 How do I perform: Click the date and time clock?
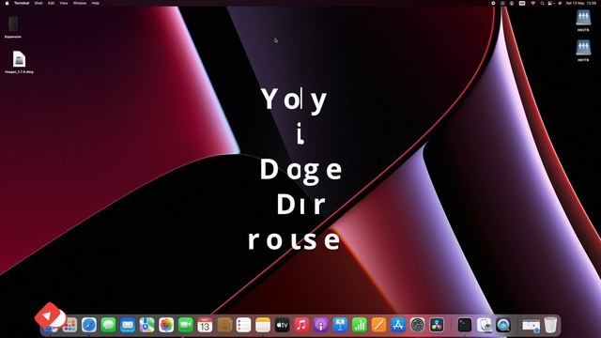click(x=581, y=3)
